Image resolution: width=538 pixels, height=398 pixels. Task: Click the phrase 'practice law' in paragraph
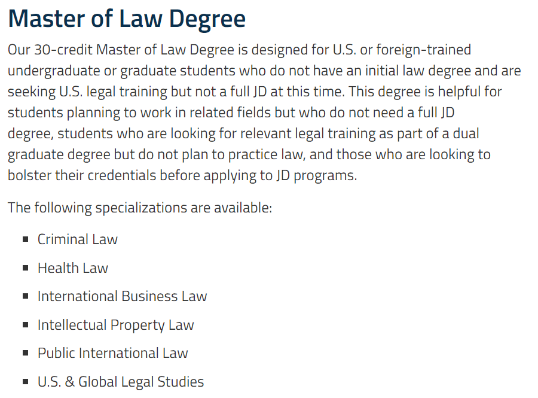pos(267,154)
